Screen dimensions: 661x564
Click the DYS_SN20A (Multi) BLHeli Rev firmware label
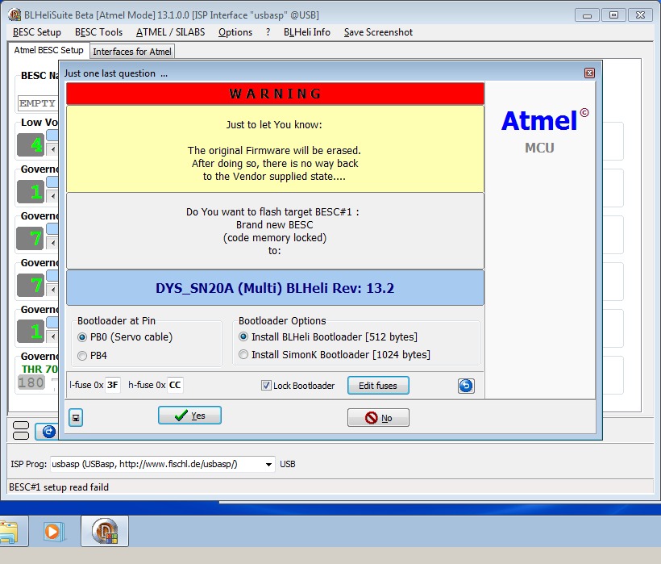pos(275,288)
